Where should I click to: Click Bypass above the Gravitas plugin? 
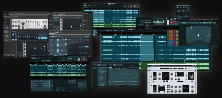(193, 66)
